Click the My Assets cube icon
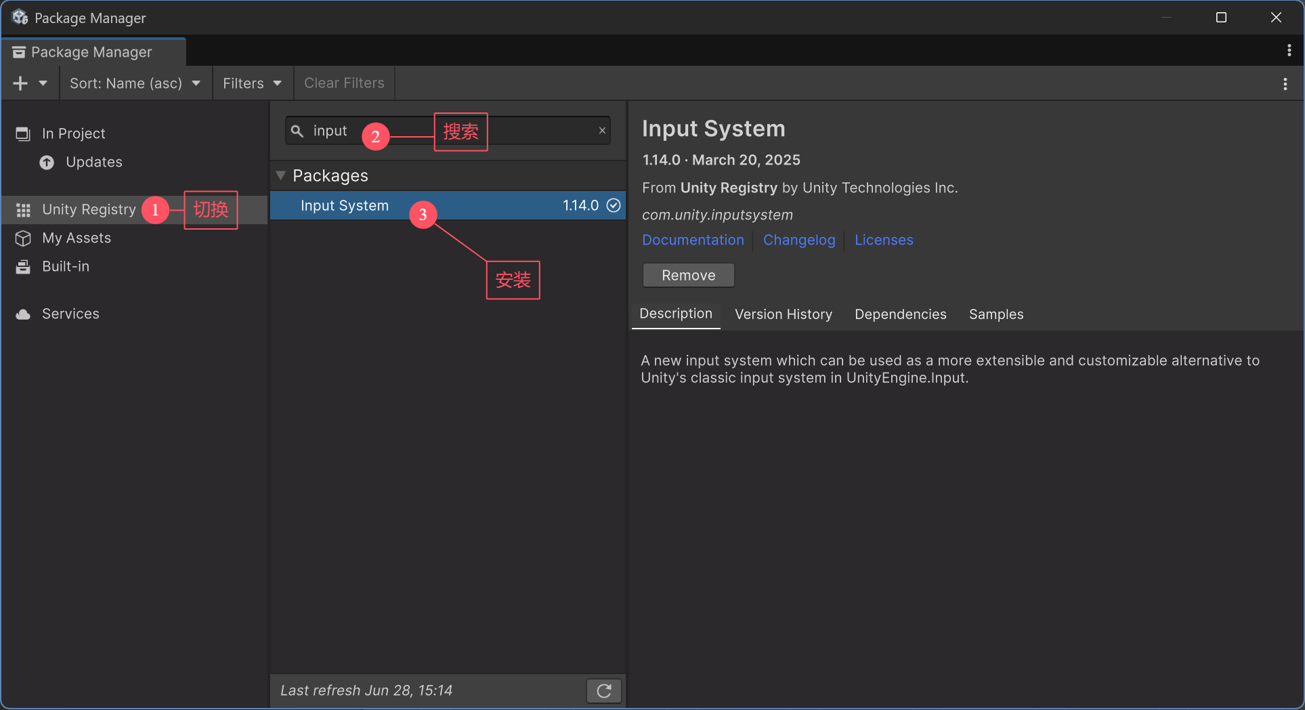The height and width of the screenshot is (710, 1305). coord(23,238)
